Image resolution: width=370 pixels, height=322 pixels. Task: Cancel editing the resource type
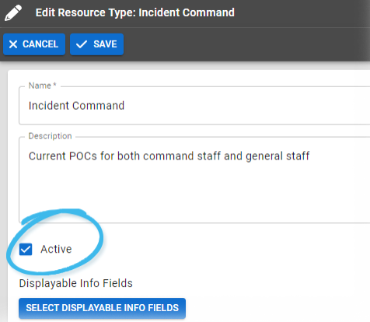(34, 44)
